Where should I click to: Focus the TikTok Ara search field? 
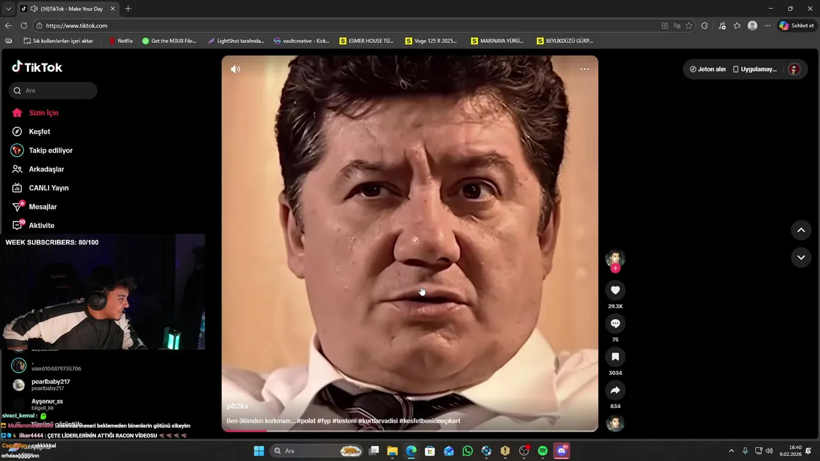pos(53,90)
